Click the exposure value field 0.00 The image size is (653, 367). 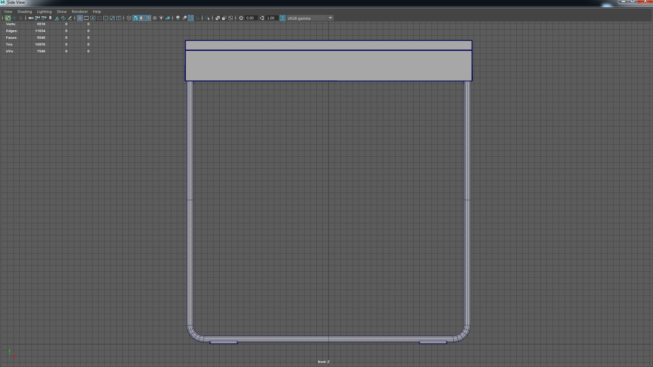[250, 18]
